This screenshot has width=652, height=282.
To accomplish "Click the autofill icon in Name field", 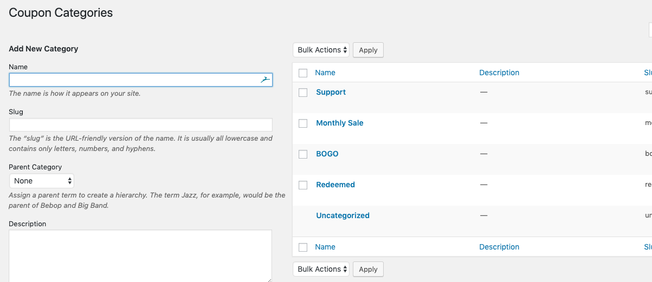I will tap(264, 80).
